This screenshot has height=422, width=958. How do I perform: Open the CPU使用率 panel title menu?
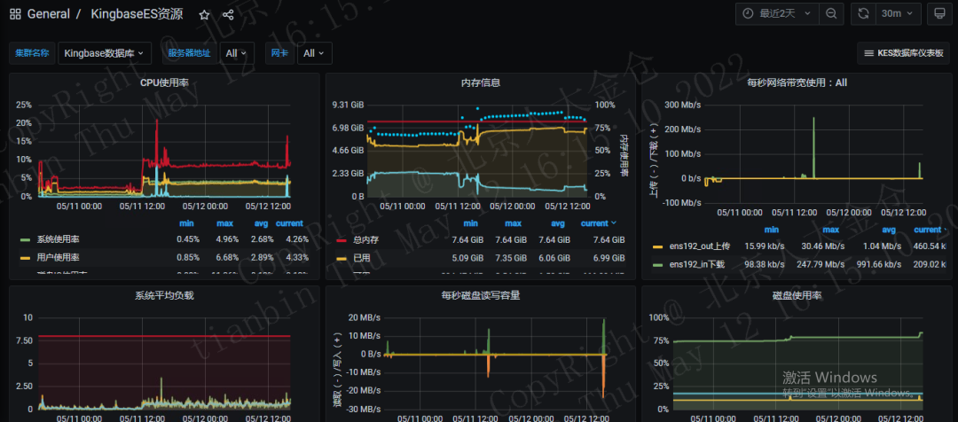click(x=164, y=82)
